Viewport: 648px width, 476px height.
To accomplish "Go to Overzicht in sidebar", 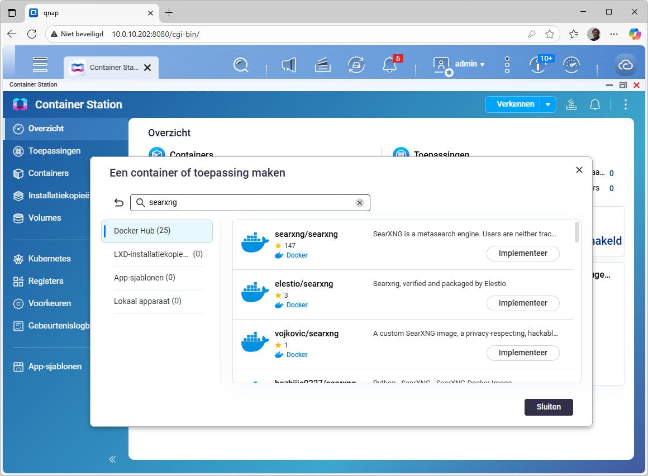I will (66, 128).
